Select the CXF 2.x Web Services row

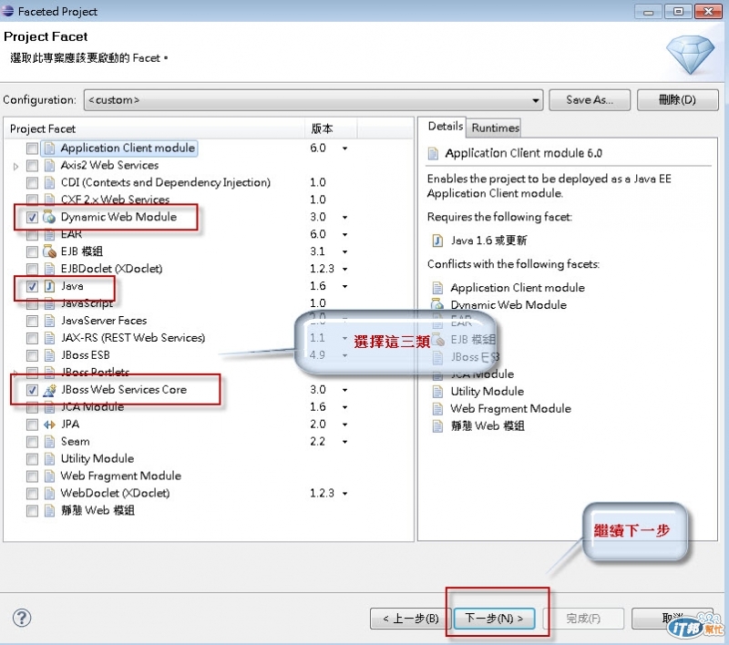coord(116,200)
